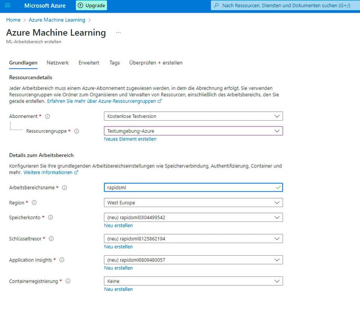Open the Containerregistrierung dropdown
Viewport: 360px width, 325px height.
[193, 281]
